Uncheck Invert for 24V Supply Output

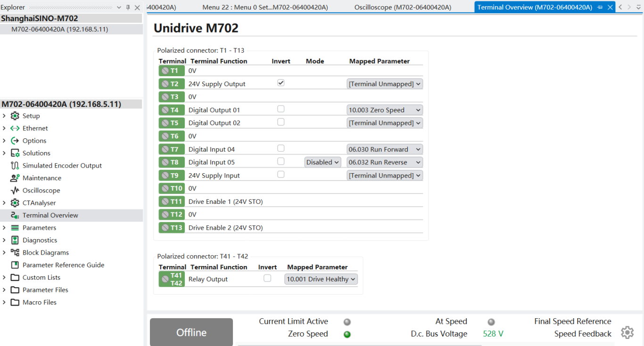pyautogui.click(x=281, y=83)
